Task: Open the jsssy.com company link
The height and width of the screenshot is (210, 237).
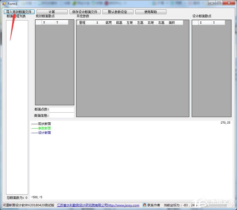Action: click(x=98, y=205)
